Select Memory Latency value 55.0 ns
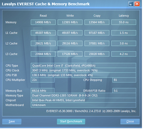The image size is (143, 129). (x=124, y=22)
